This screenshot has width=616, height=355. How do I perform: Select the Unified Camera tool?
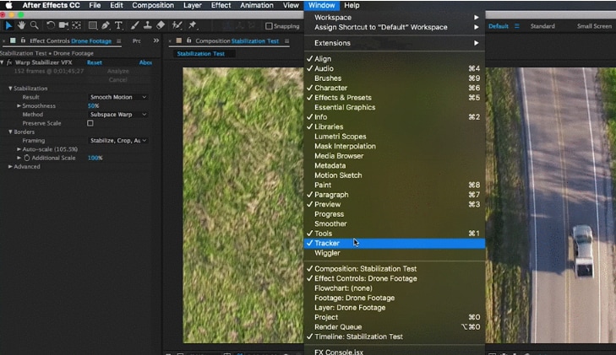coord(63,25)
